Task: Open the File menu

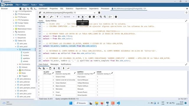Action: [x=18, y=5]
